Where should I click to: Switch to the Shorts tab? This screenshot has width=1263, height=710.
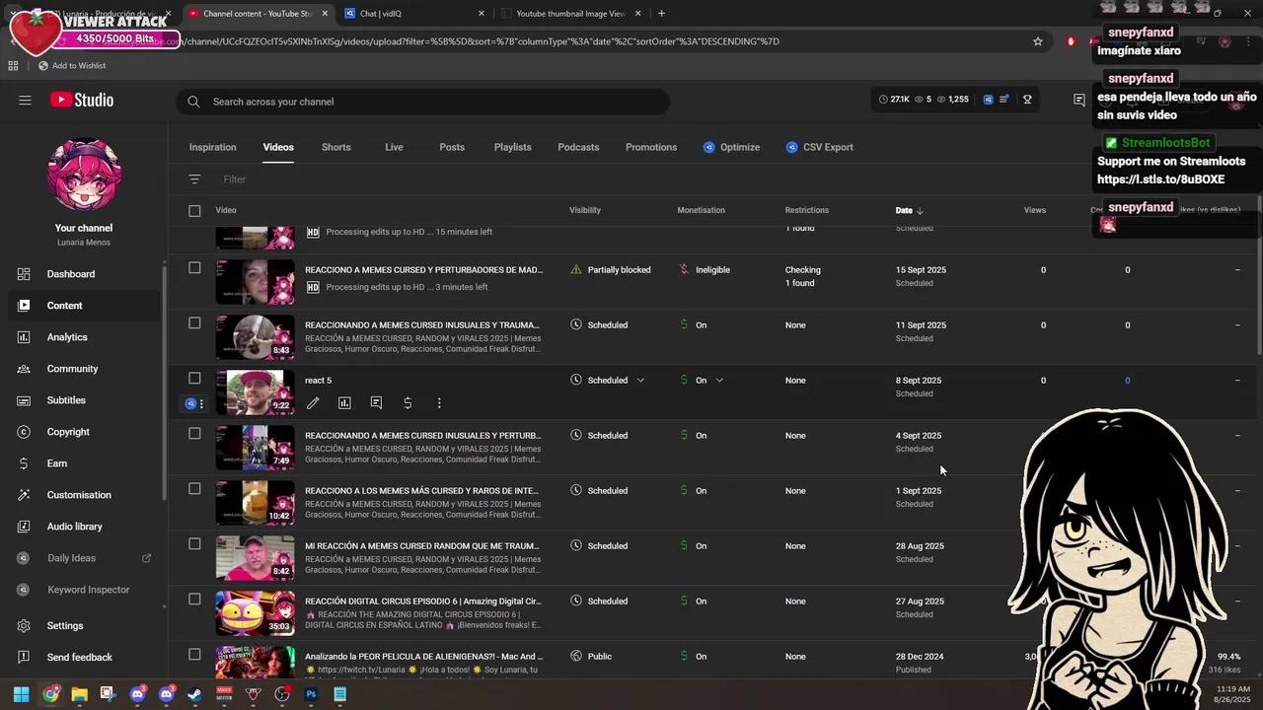click(336, 147)
